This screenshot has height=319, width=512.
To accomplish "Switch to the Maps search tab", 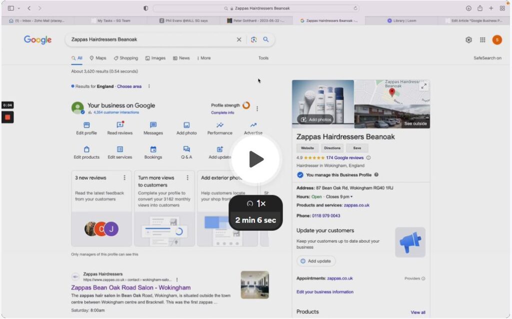I will [x=98, y=58].
